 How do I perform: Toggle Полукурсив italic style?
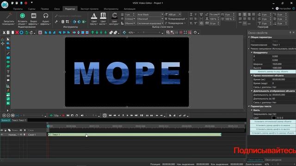point(175,24)
